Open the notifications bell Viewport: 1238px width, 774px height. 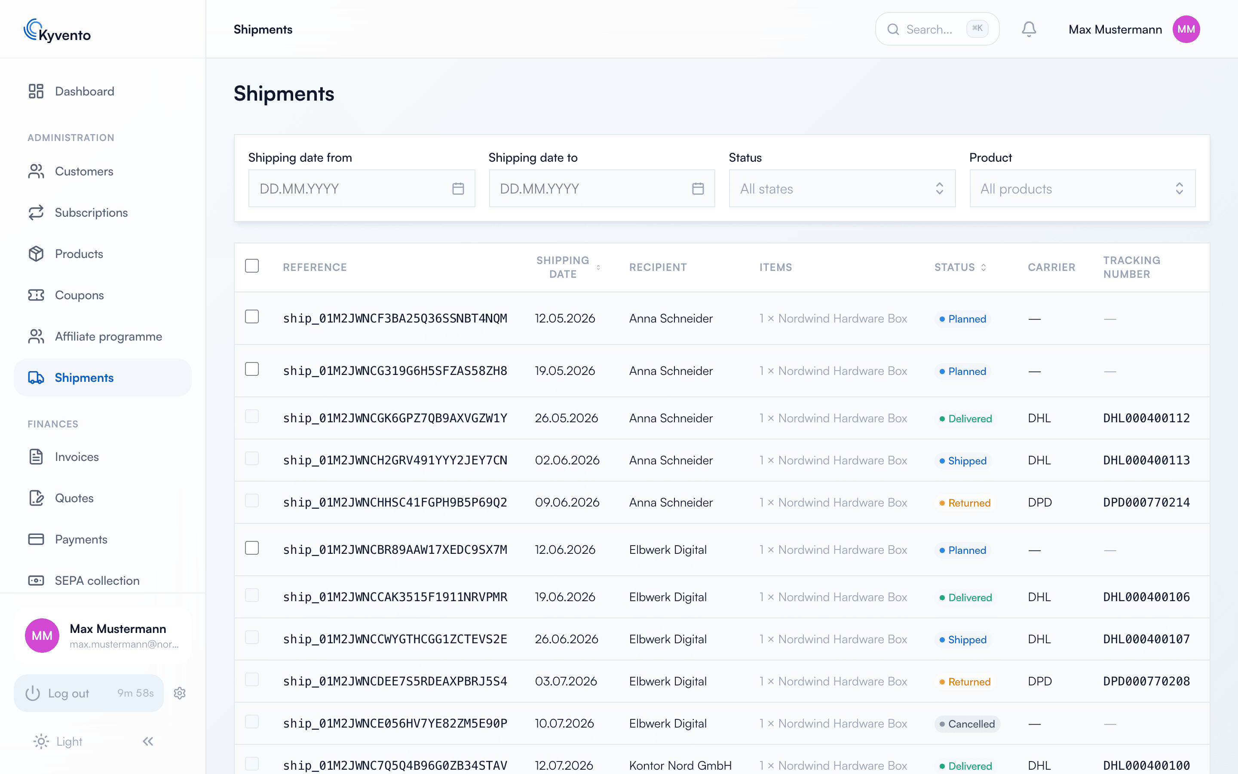pyautogui.click(x=1029, y=29)
